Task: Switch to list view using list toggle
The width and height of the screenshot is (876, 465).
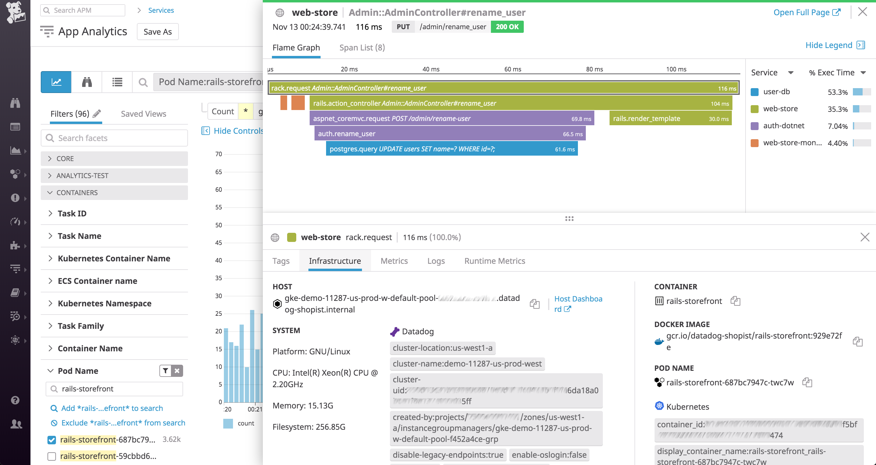Action: coord(116,82)
